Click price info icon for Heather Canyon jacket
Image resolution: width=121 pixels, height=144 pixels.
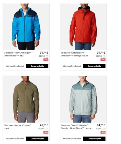click(47, 129)
